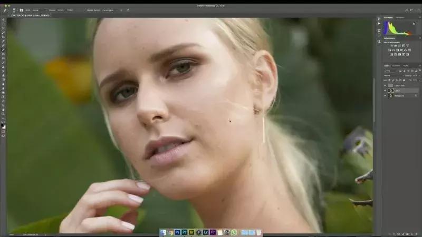Add a Black & White adjustment

(398, 50)
